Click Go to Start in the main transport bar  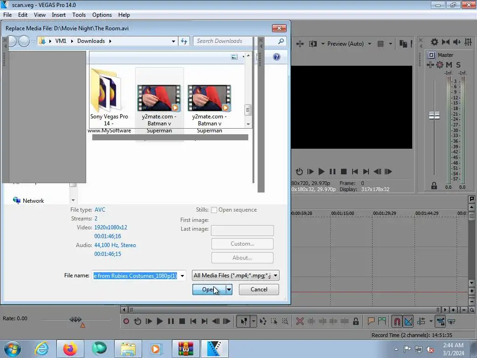tap(193, 321)
